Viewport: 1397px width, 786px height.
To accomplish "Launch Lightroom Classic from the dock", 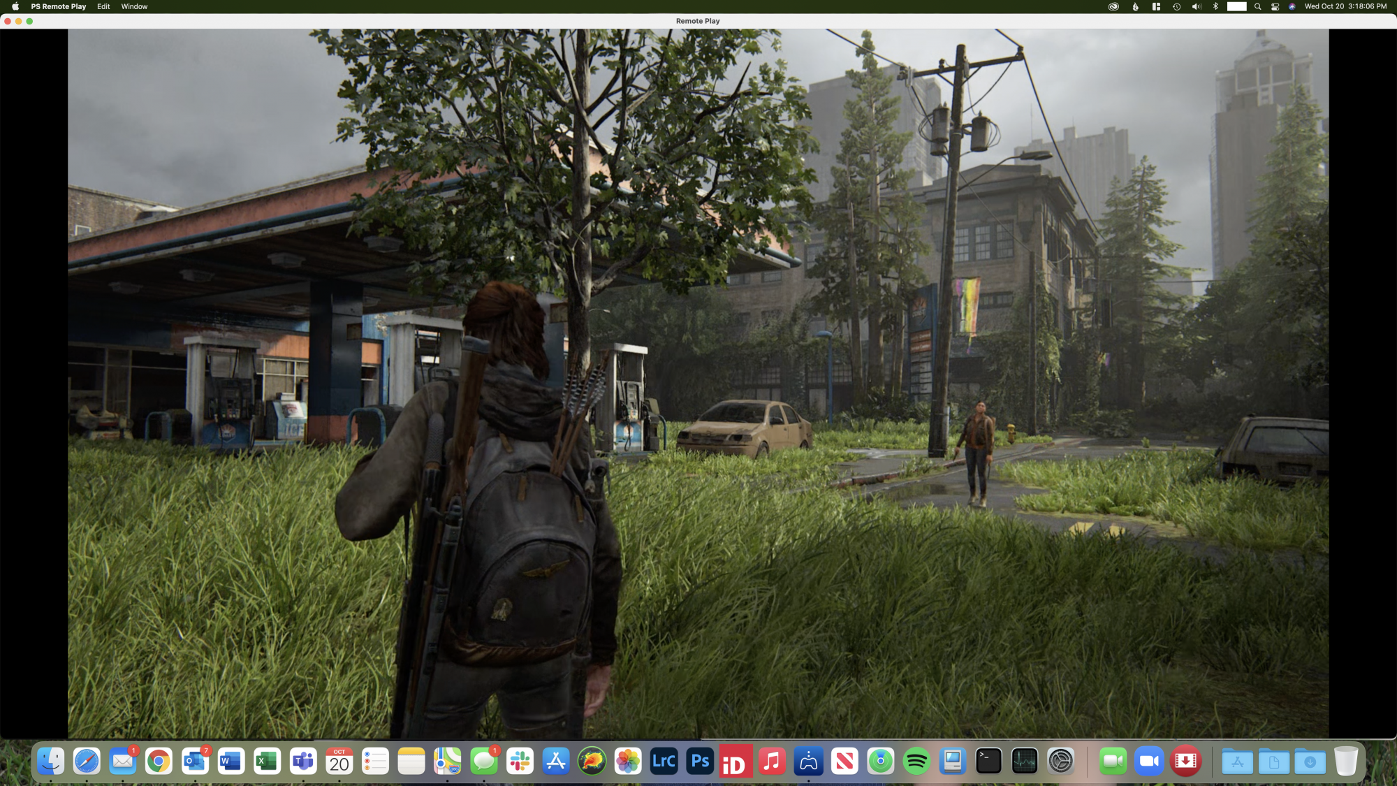I will tap(664, 762).
